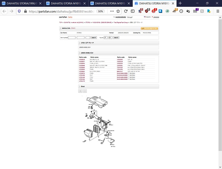Click the second Part Number input box

tap(80, 38)
